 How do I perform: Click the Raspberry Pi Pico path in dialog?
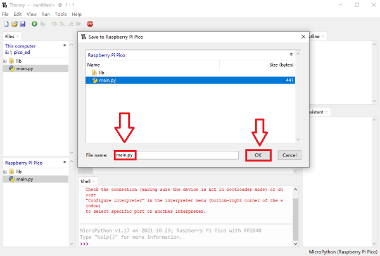click(106, 55)
